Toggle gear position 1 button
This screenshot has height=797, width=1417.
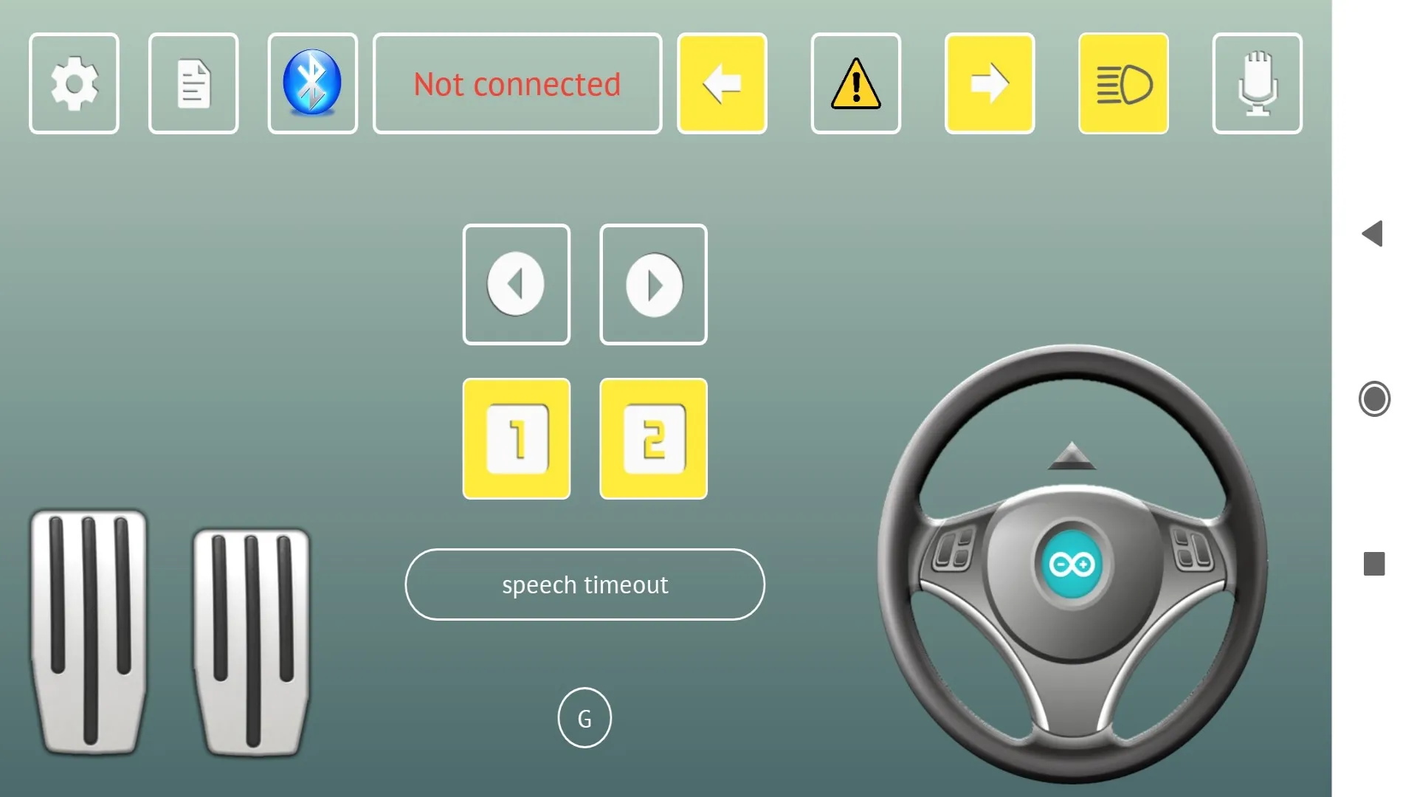click(516, 439)
